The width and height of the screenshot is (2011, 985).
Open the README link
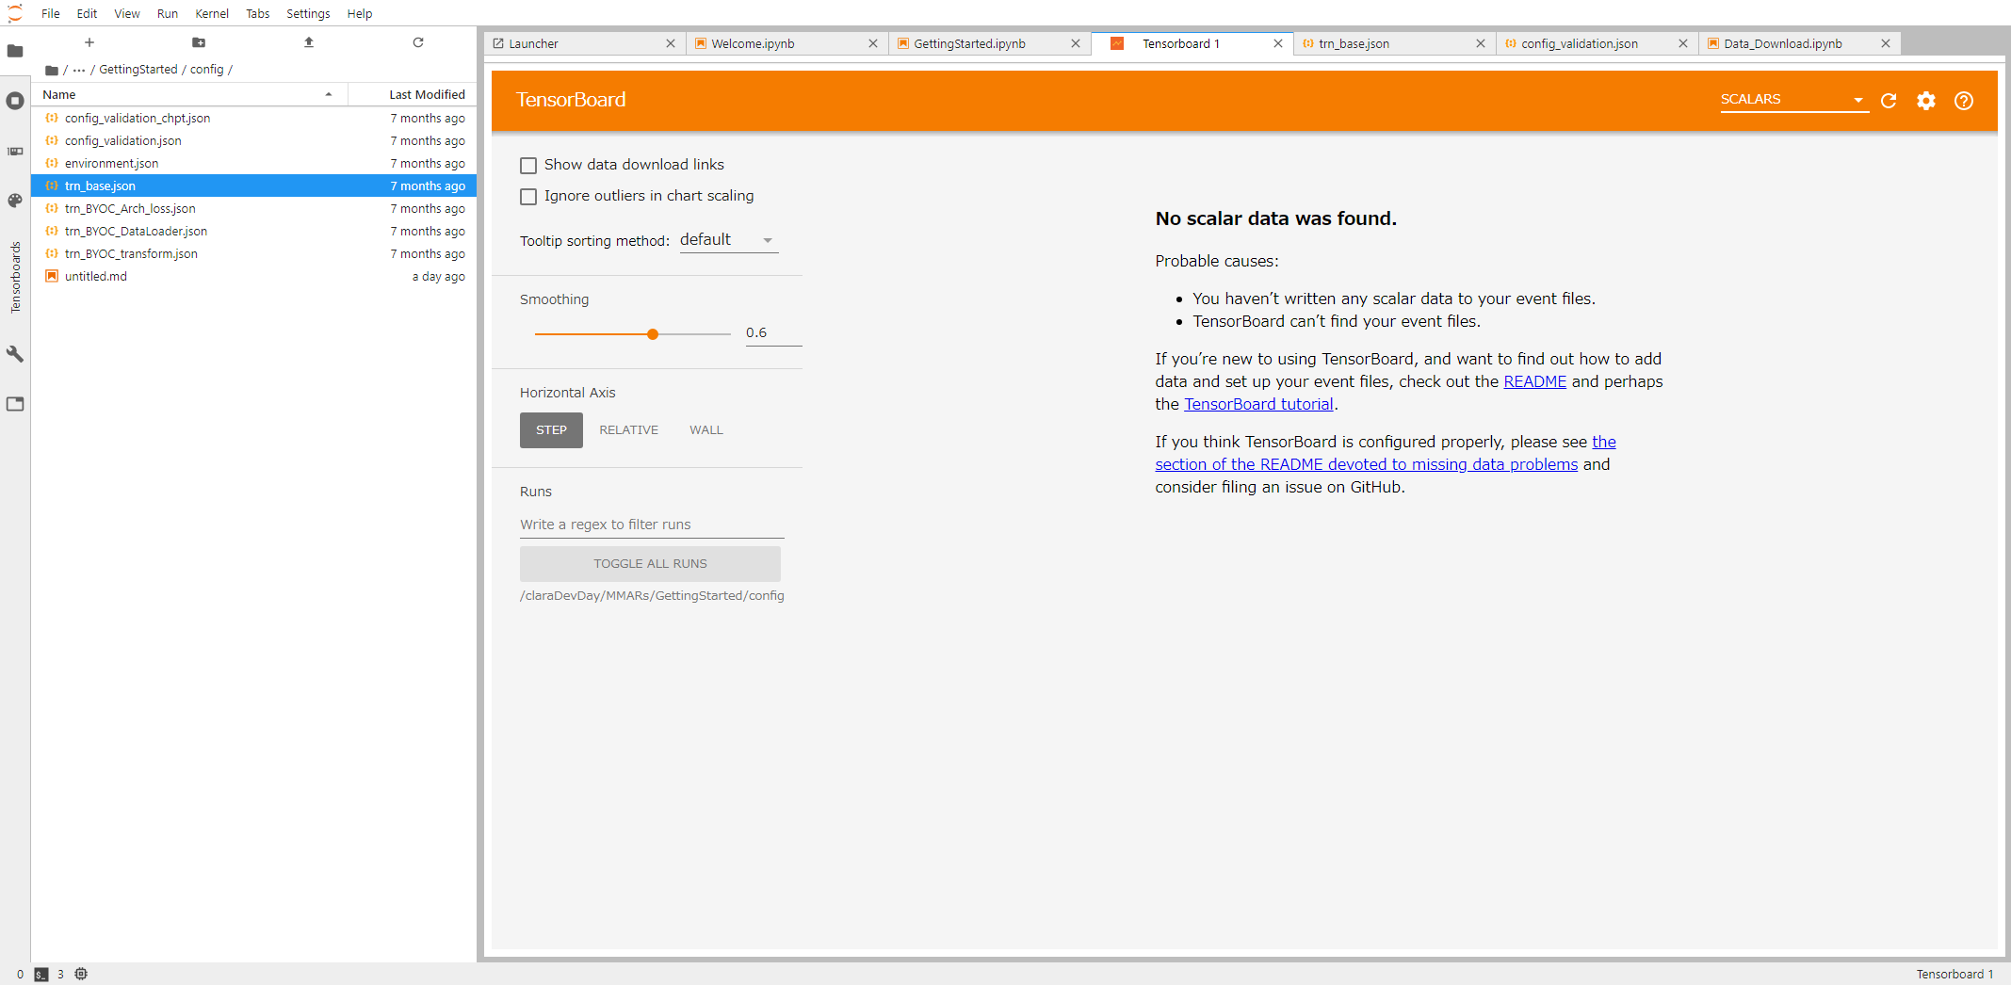pyautogui.click(x=1534, y=381)
